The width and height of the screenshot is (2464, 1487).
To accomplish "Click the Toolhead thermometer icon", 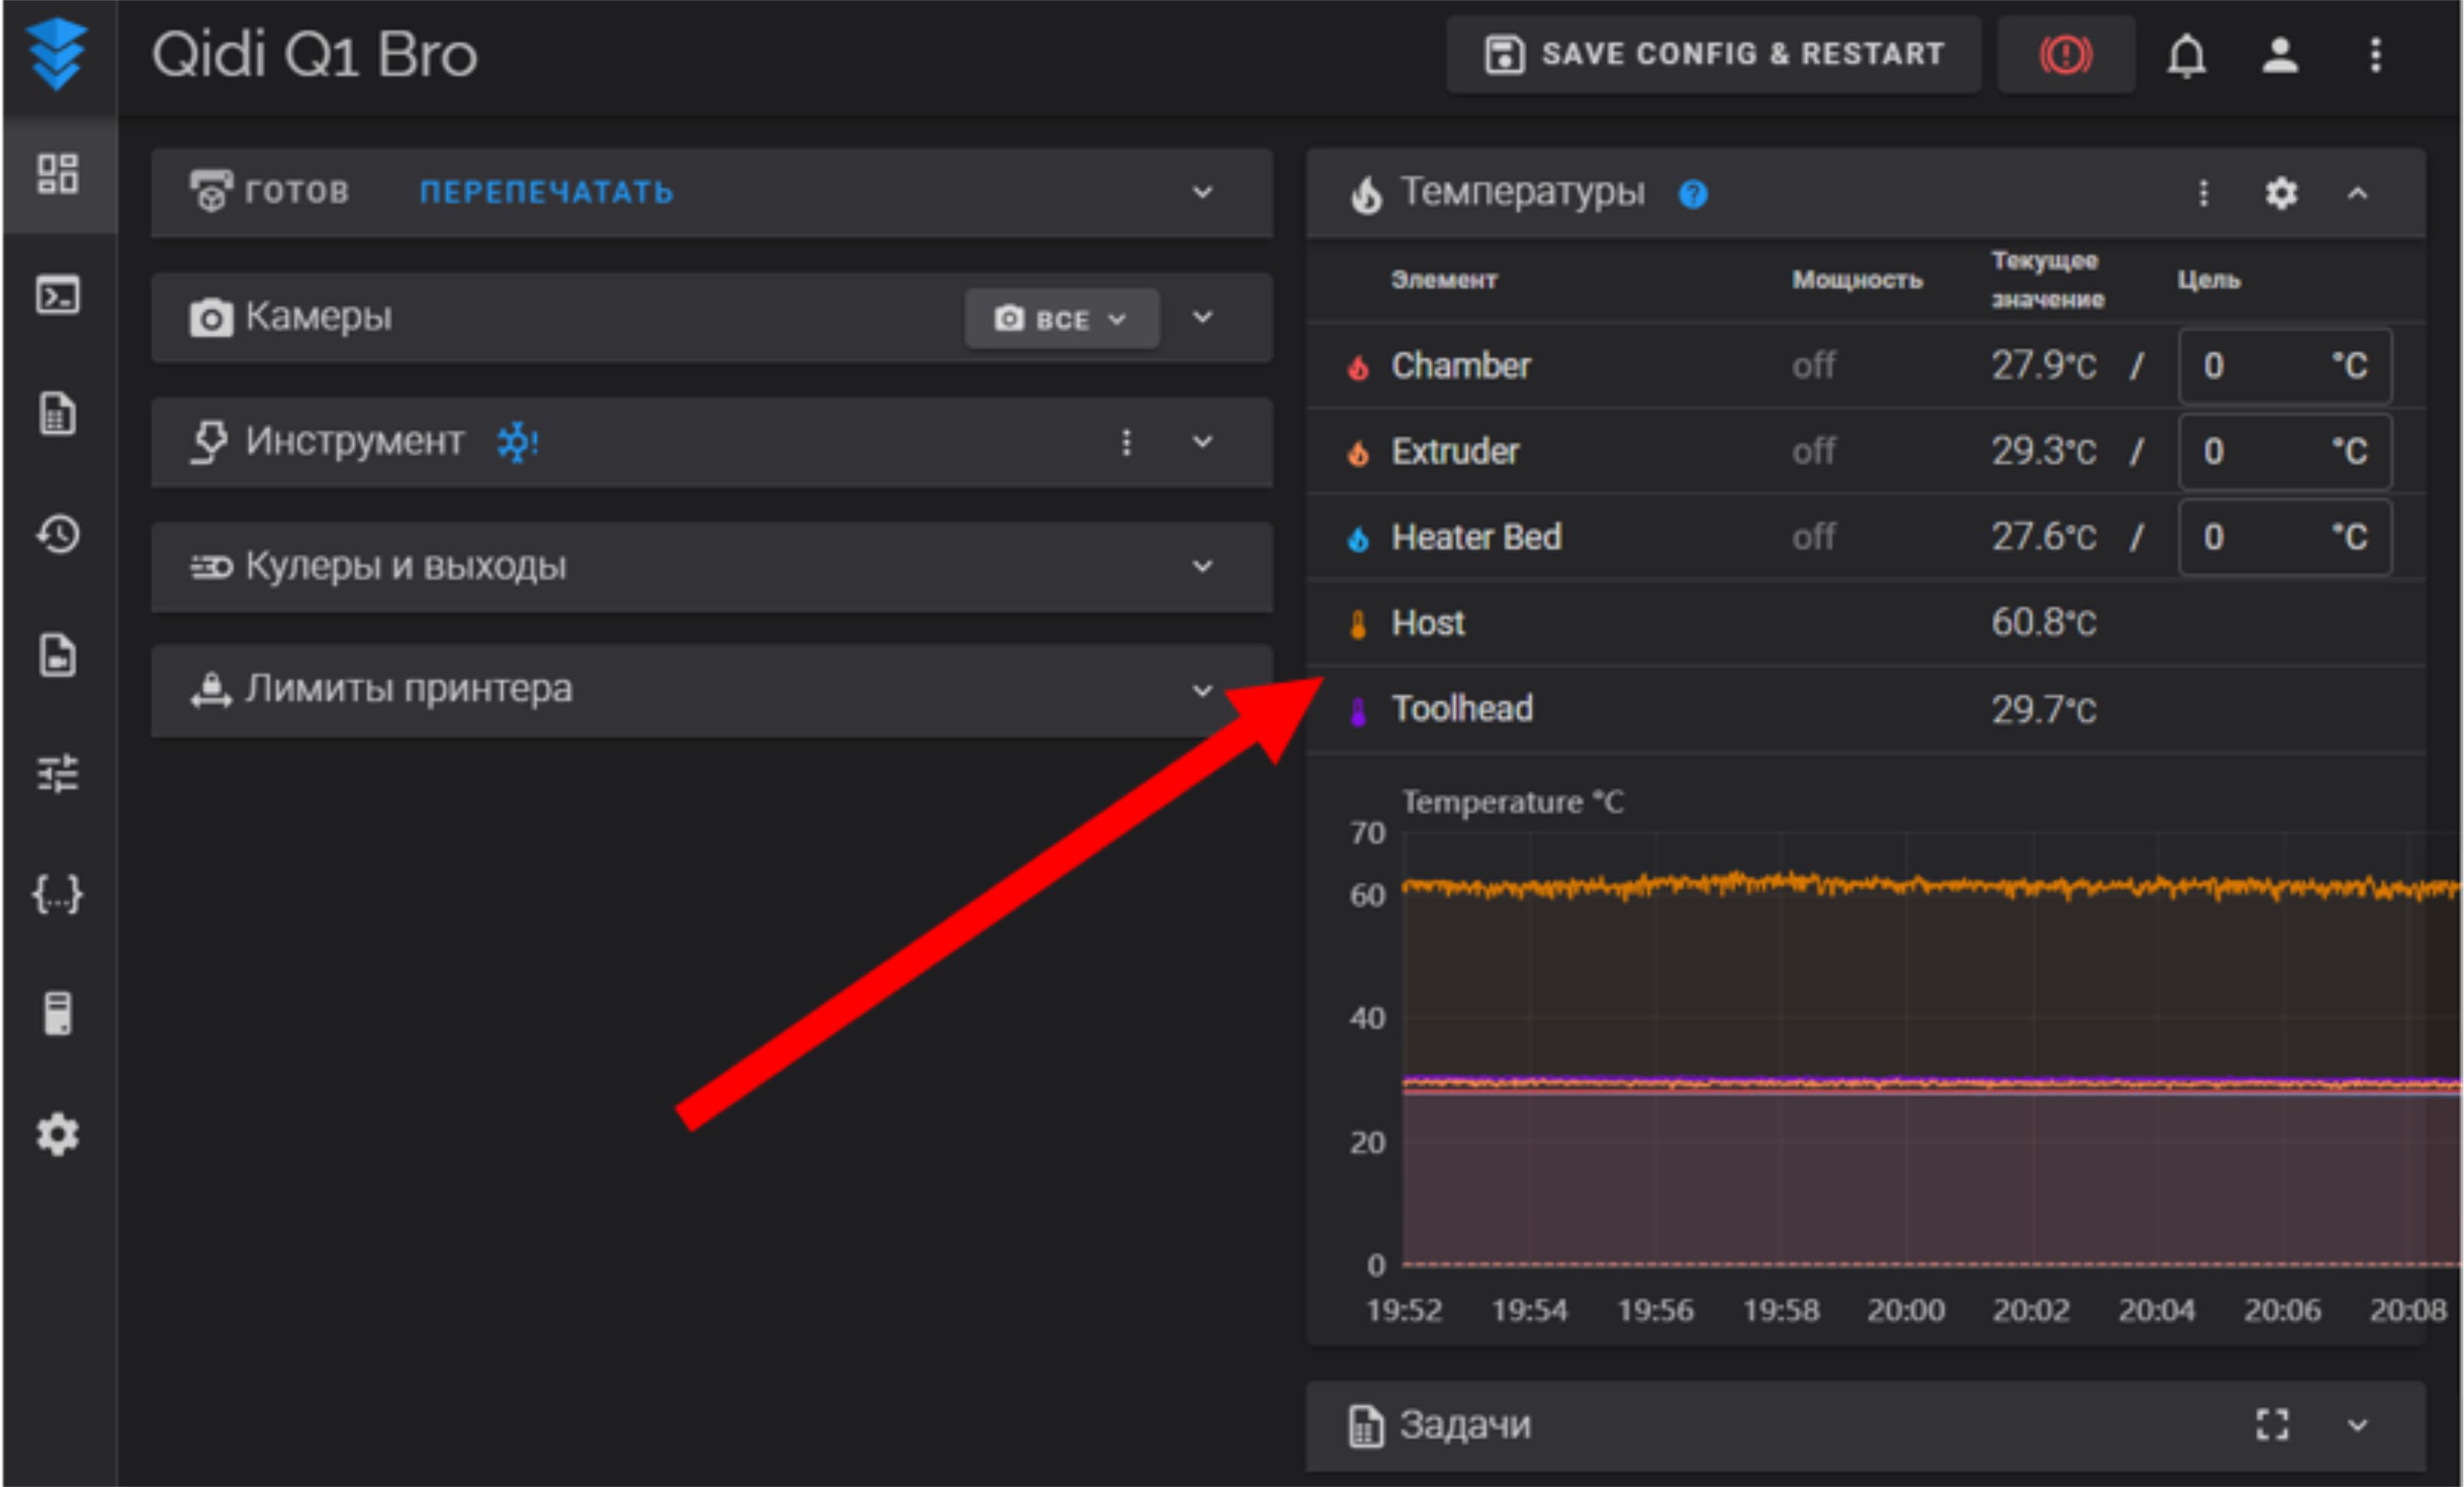I will click(1358, 711).
